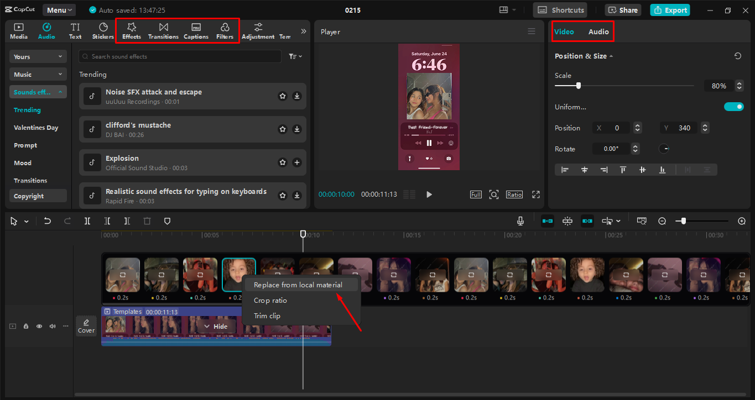
Task: Zoom out on the timeline
Action: pyautogui.click(x=662, y=220)
